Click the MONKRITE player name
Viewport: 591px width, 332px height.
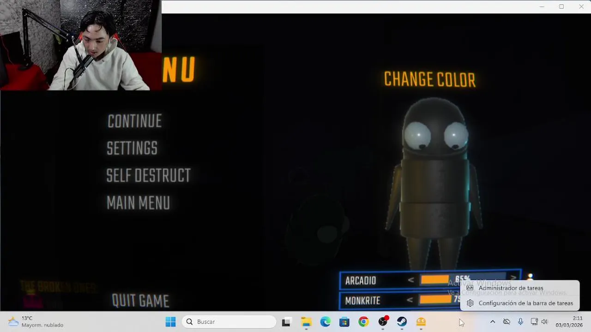pyautogui.click(x=362, y=301)
